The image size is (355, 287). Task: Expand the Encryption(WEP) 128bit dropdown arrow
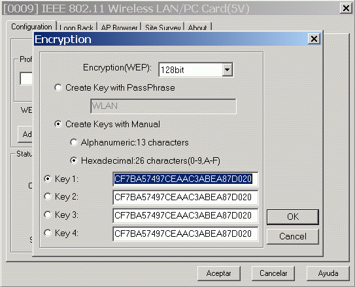click(x=227, y=70)
